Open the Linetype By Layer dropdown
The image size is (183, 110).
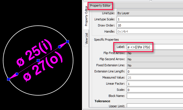[150, 13]
